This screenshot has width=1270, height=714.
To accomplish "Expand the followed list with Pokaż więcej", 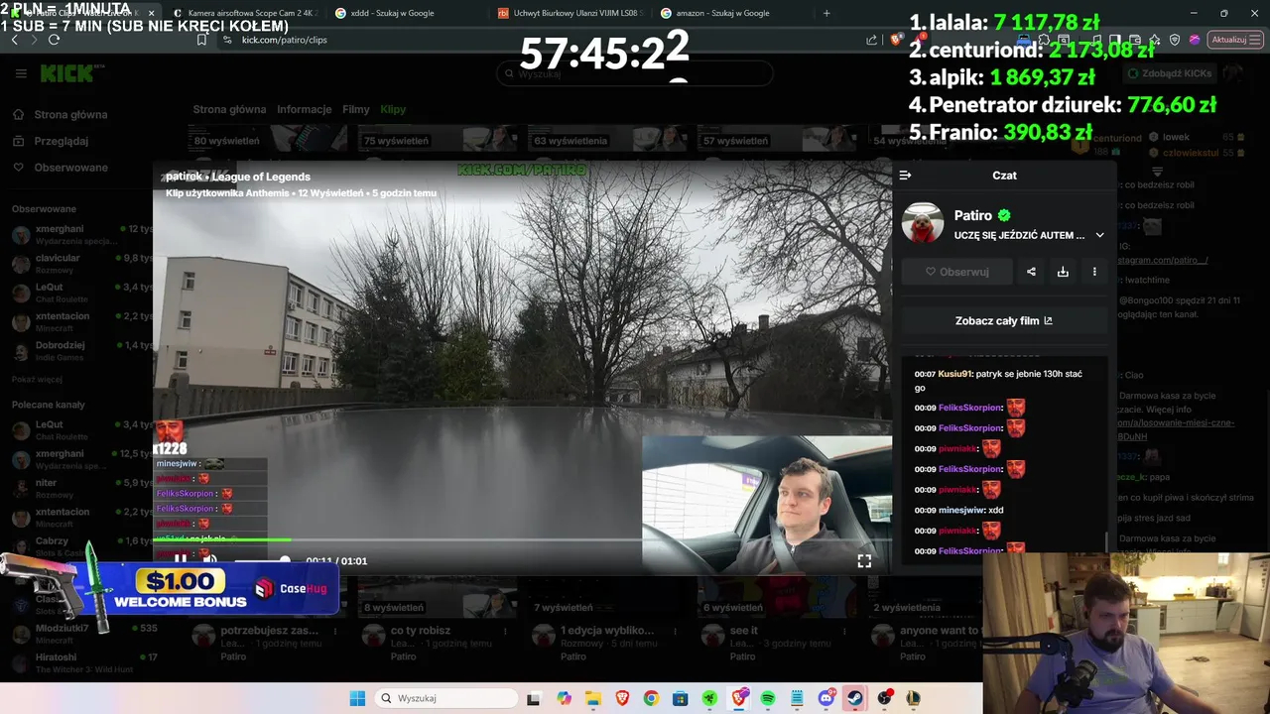I will 37,379.
